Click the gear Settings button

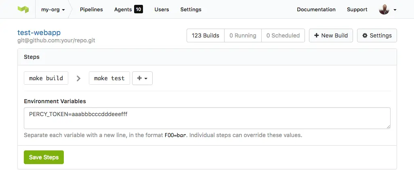[x=377, y=35]
